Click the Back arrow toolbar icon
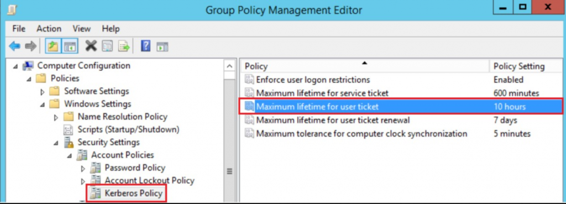The image size is (566, 204). pos(14,46)
